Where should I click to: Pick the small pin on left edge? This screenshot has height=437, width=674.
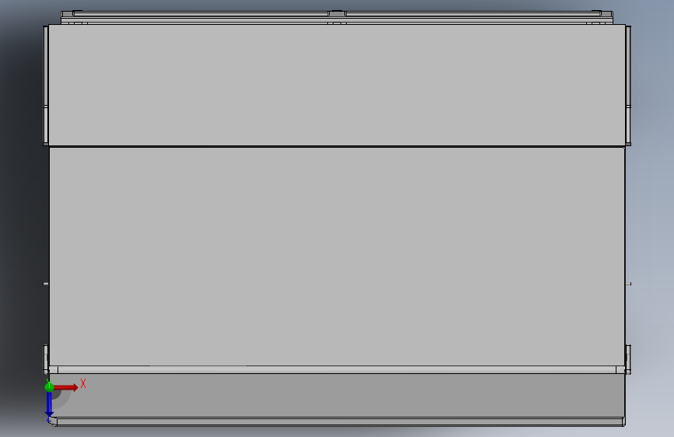[46, 284]
